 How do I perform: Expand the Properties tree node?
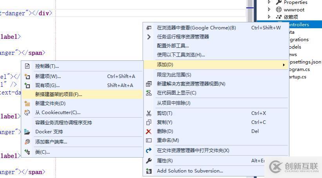coord(269,2)
